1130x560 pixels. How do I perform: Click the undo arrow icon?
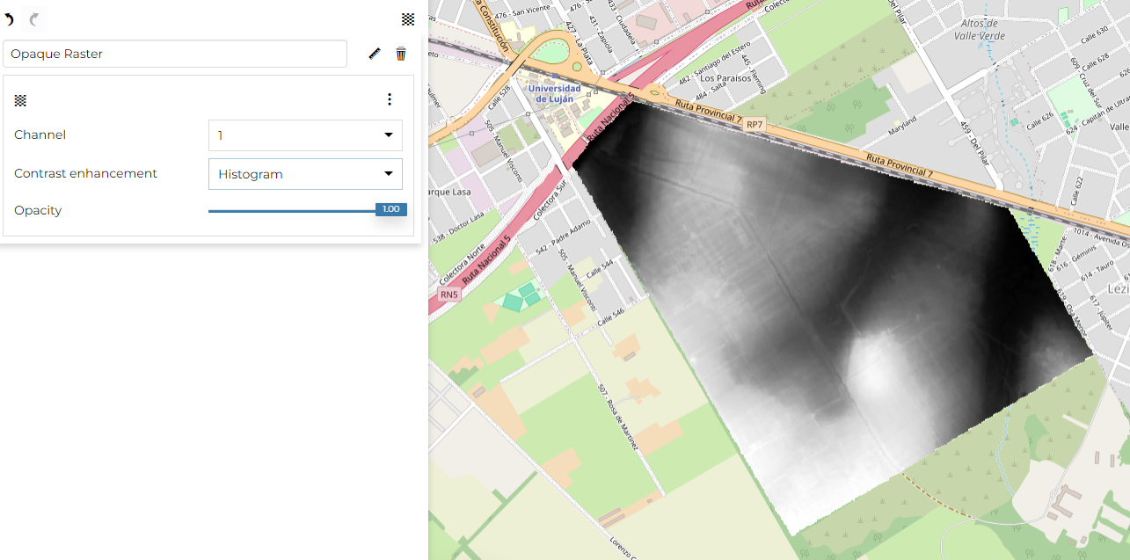coord(10,19)
